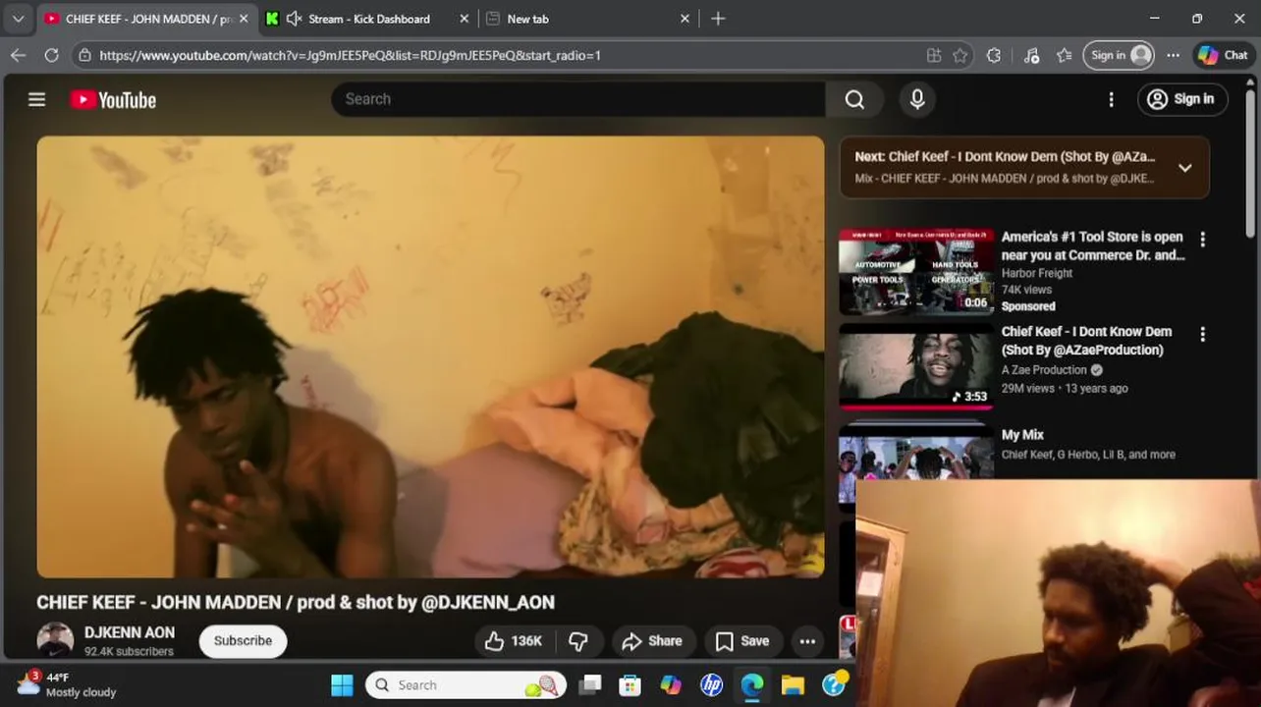The height and width of the screenshot is (707, 1261).
Task: Open Edge split screen apps icon
Action: pos(934,55)
